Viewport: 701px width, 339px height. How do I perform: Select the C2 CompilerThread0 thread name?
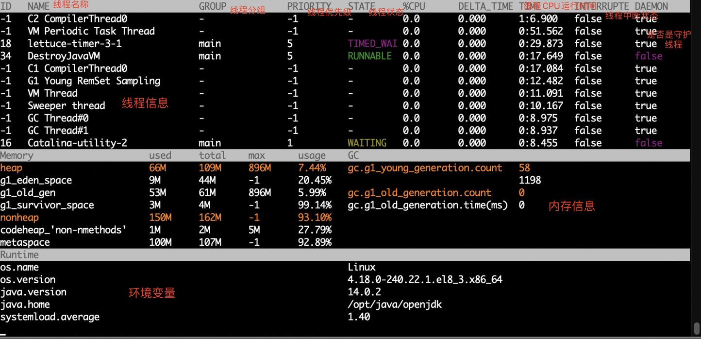[x=77, y=19]
